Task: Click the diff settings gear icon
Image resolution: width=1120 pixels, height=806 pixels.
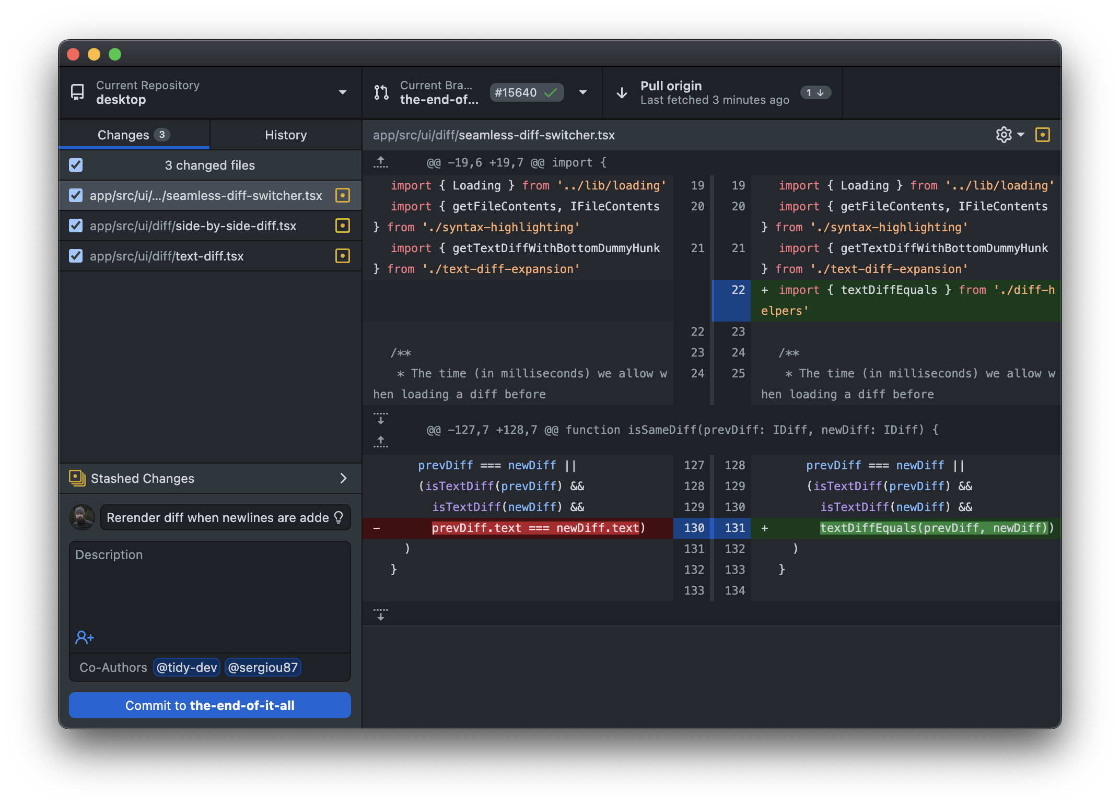Action: pos(1004,135)
